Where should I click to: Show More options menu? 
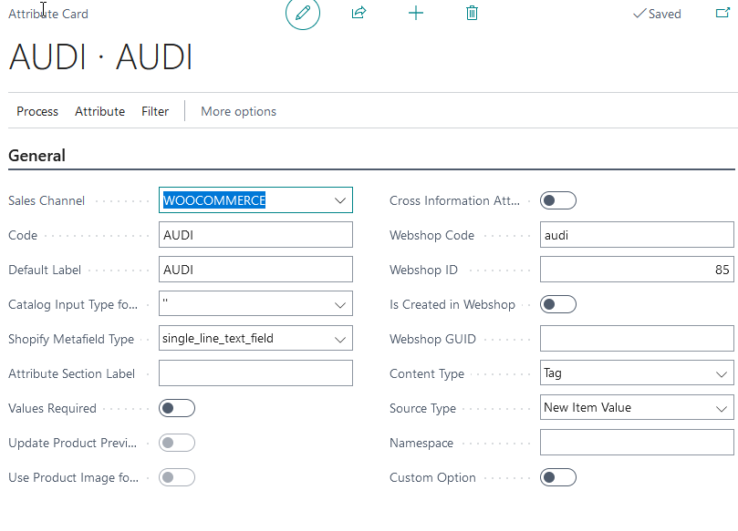tap(239, 111)
